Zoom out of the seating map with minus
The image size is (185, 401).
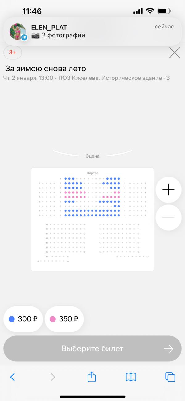coord(168,217)
